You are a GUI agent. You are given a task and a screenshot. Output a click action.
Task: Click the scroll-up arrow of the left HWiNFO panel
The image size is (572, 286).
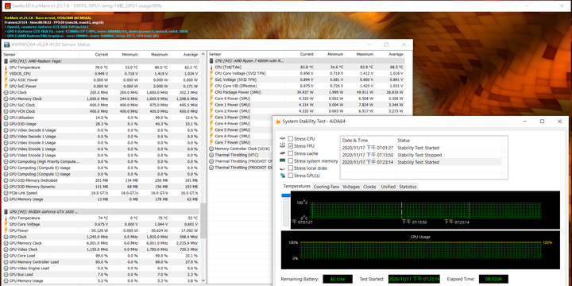click(203, 54)
